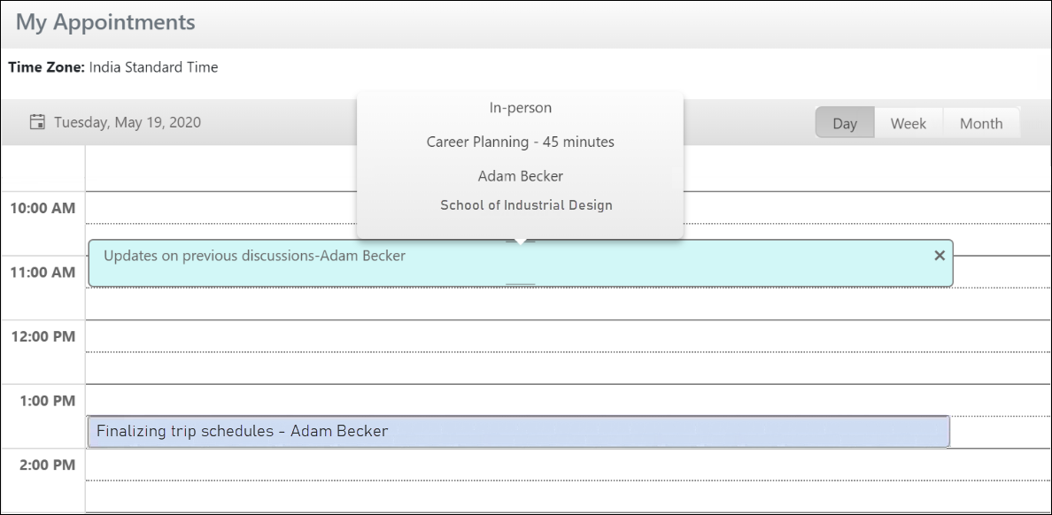Click the In-person label in tooltip

[x=520, y=108]
